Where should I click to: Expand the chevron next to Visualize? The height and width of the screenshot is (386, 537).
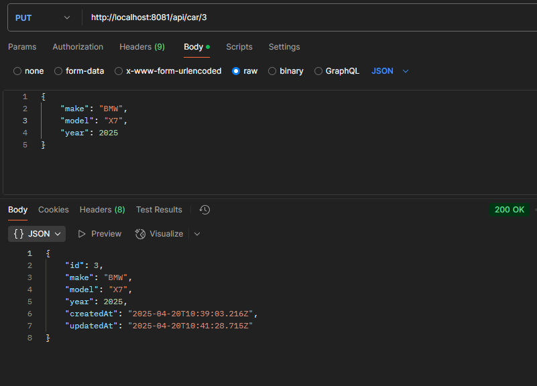pyautogui.click(x=197, y=234)
